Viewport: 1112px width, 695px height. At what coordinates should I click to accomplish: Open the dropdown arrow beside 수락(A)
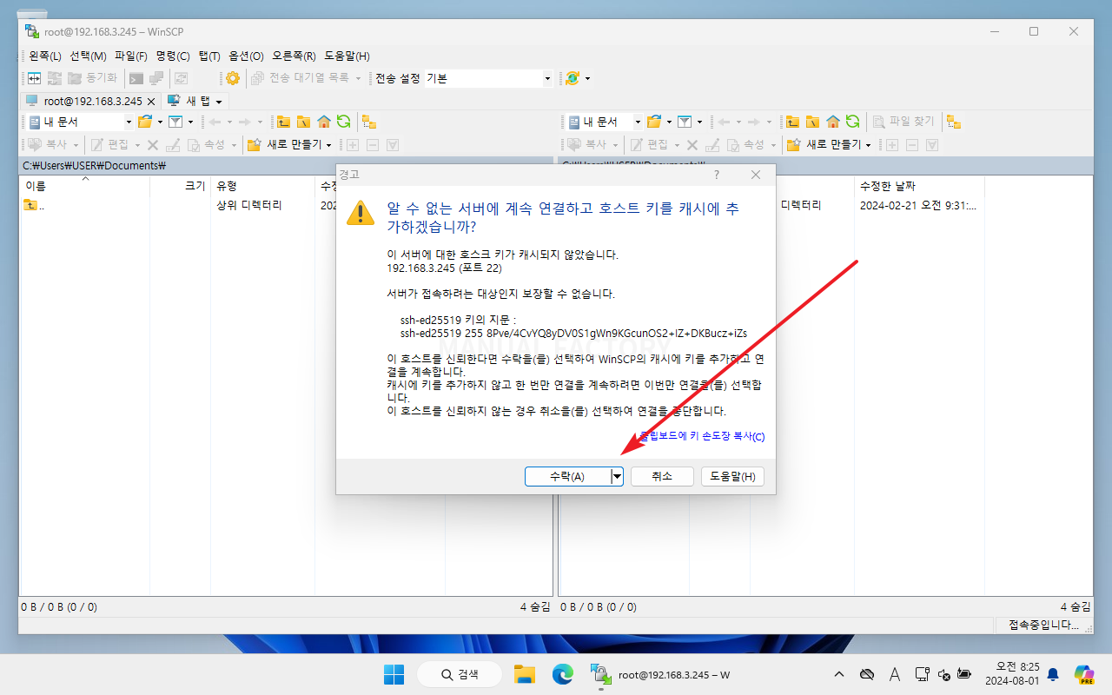click(617, 476)
